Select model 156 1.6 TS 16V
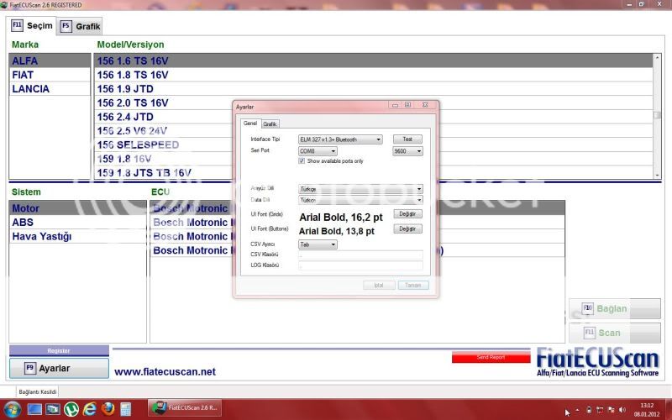This screenshot has width=672, height=420. (373, 60)
